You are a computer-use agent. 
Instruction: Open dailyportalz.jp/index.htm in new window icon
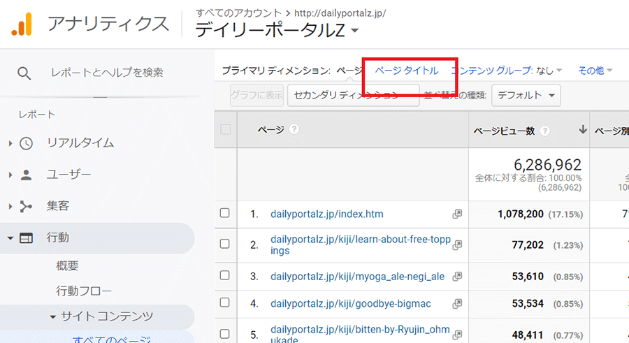pyautogui.click(x=457, y=214)
